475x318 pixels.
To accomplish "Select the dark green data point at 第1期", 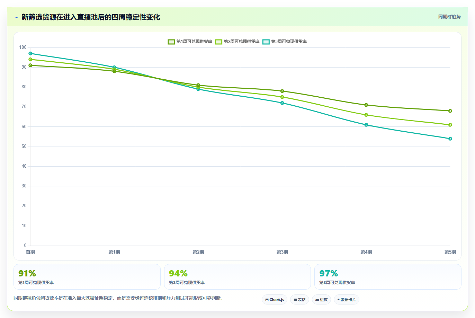I will coord(114,71).
